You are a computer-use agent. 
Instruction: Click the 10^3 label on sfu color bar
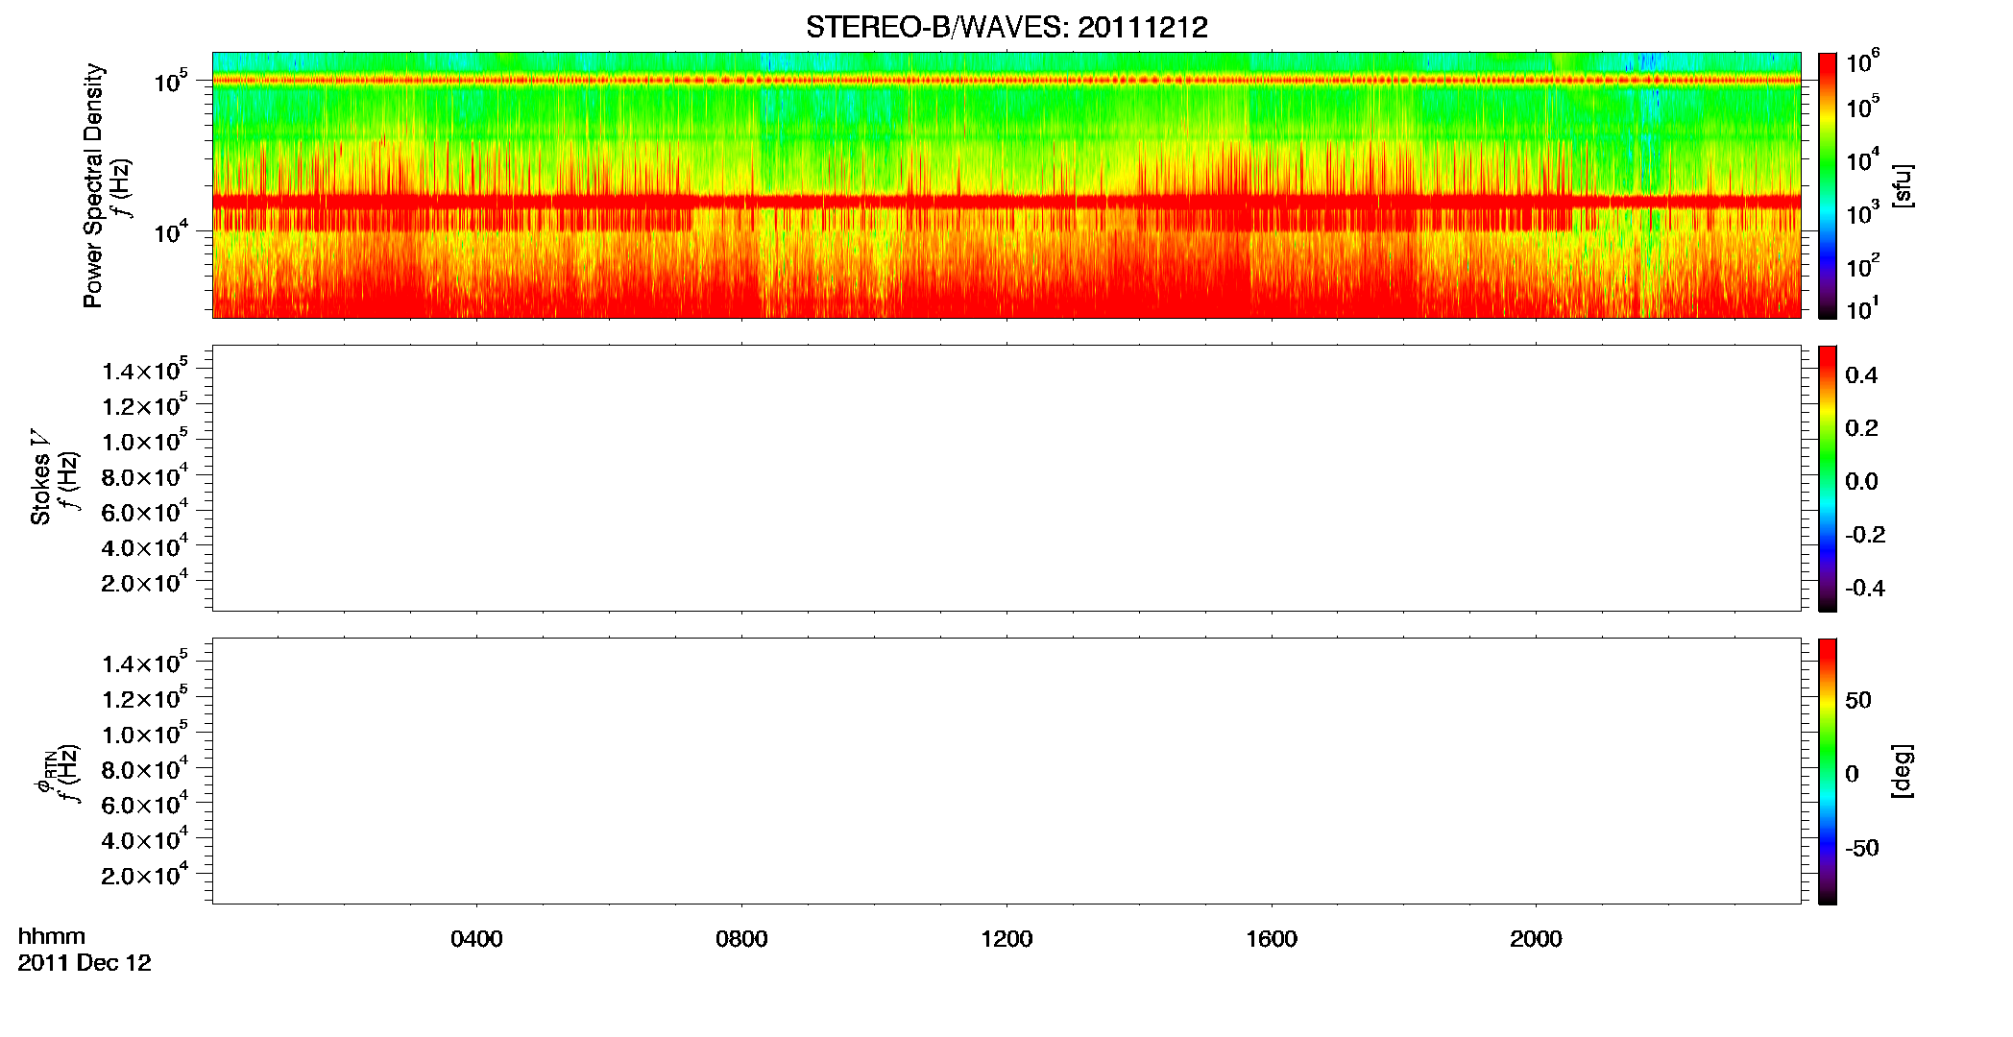(1863, 213)
